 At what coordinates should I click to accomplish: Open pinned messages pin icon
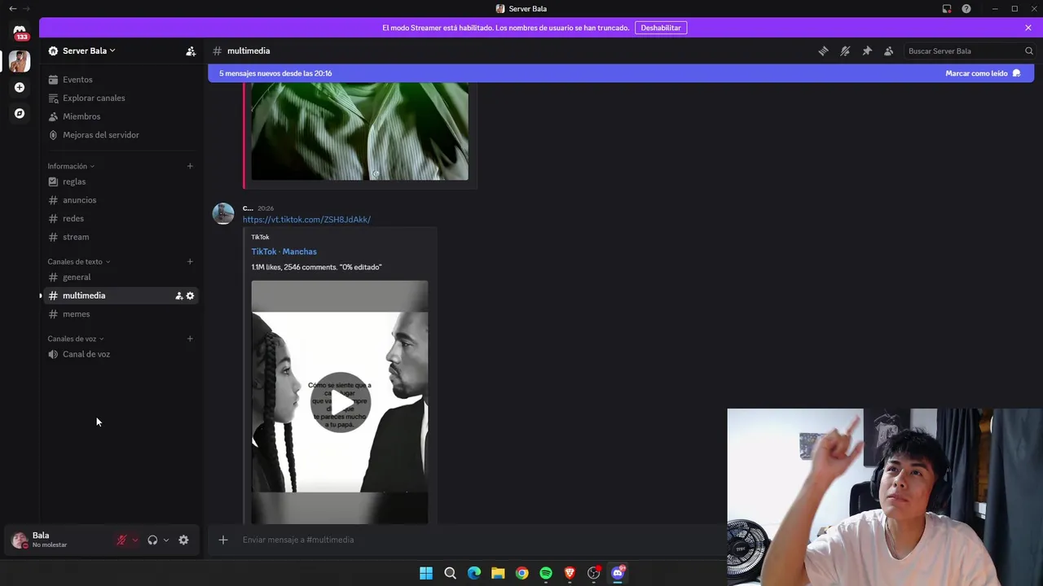(x=867, y=50)
